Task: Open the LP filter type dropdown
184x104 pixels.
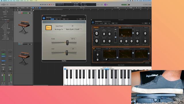Action: tap(127, 27)
